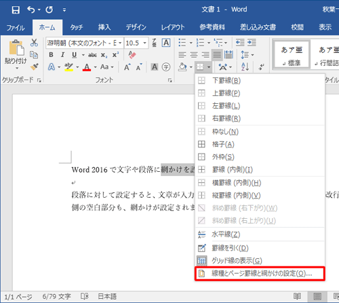The width and height of the screenshot is (339, 303).
Task: Choose 外枠(S) border option
Action: [x=260, y=157]
